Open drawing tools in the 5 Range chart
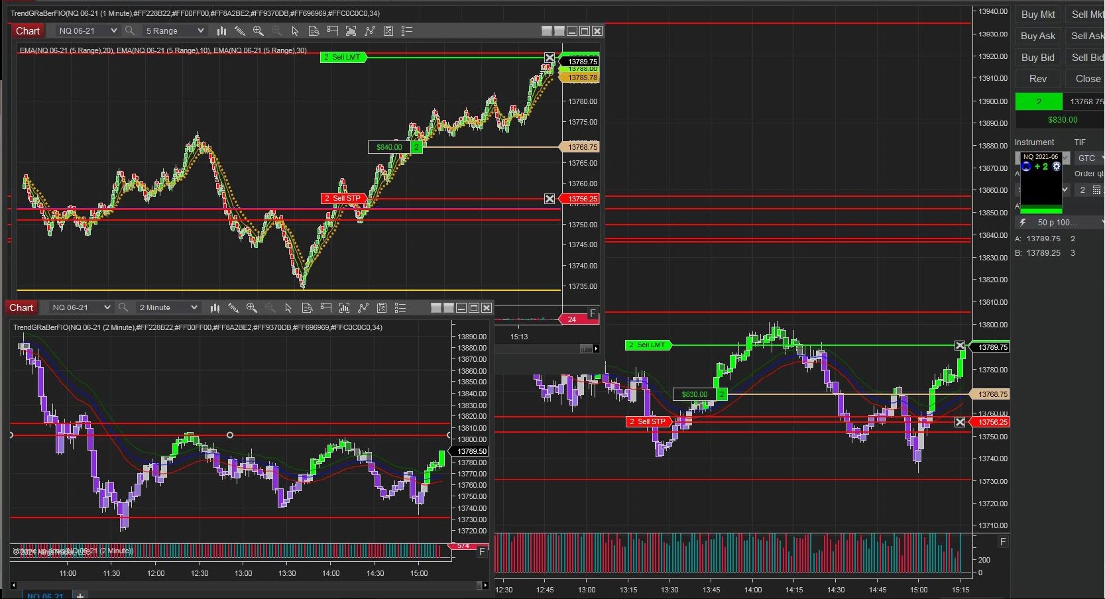1105x599 pixels. (x=240, y=30)
